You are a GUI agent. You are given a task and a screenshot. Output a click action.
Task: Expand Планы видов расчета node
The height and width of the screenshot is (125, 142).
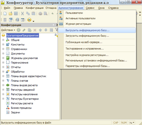3,85
